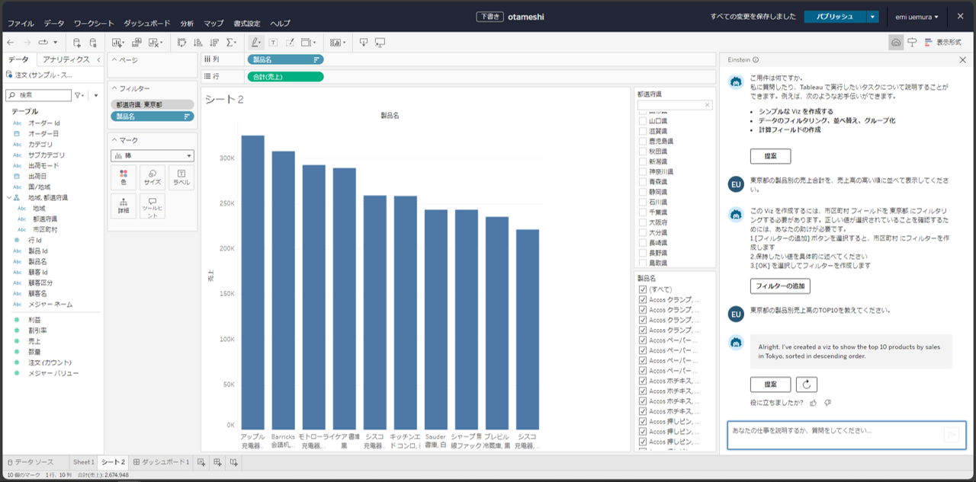Click the new data source toolbar icon
The image size is (976, 482).
[77, 43]
